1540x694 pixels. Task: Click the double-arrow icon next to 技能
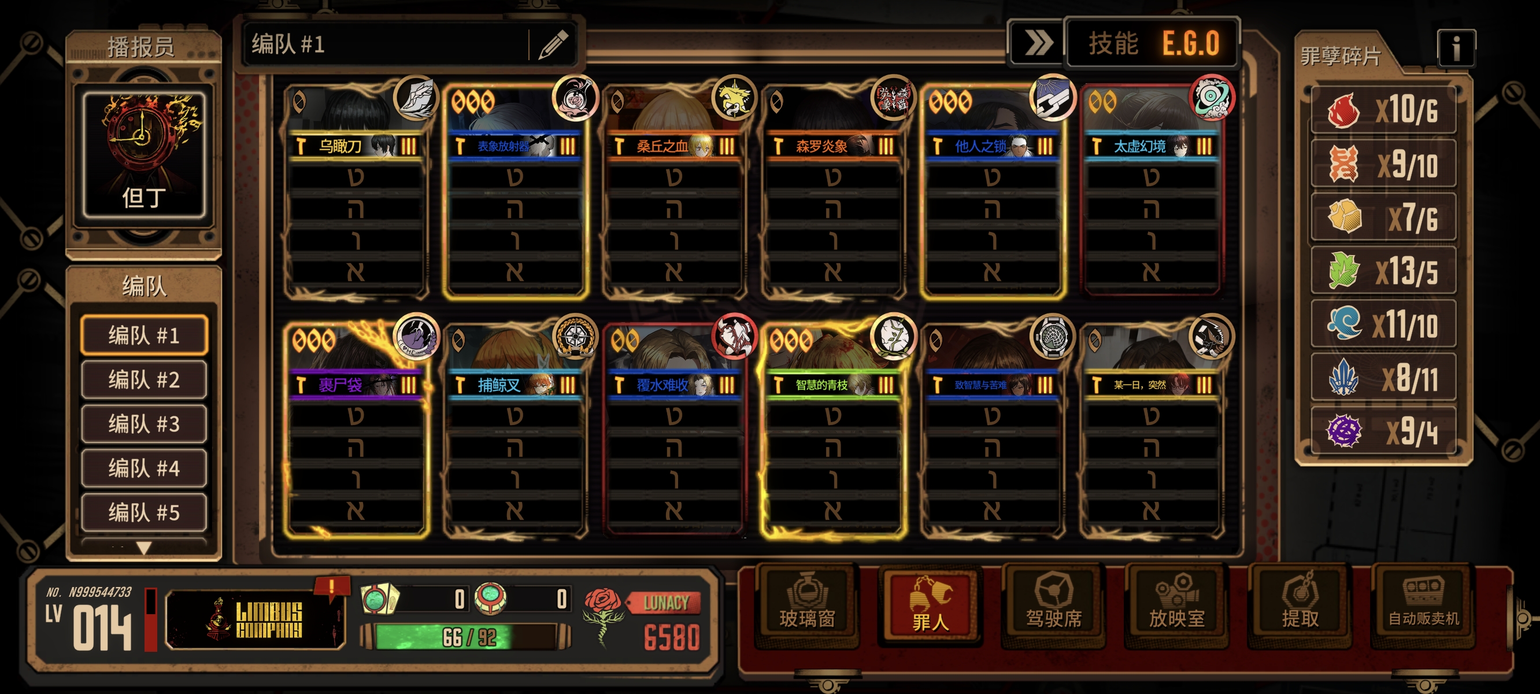[x=1037, y=43]
